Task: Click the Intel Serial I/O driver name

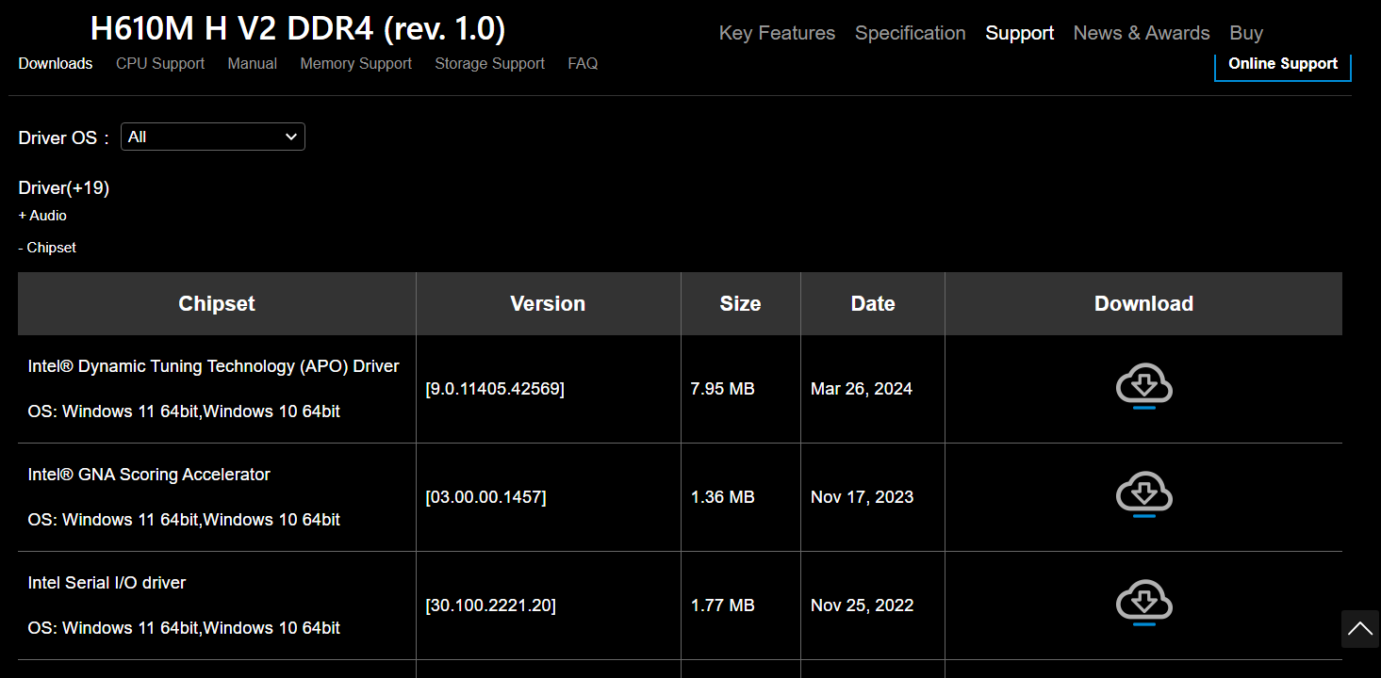Action: tap(107, 583)
